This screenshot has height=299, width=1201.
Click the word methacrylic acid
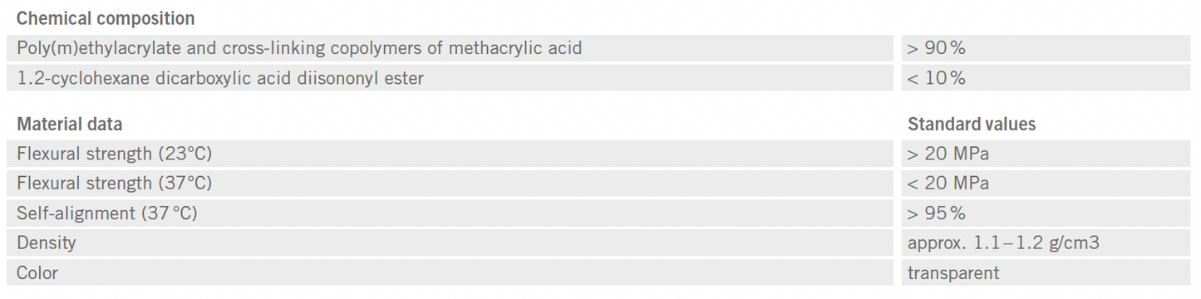click(515, 48)
